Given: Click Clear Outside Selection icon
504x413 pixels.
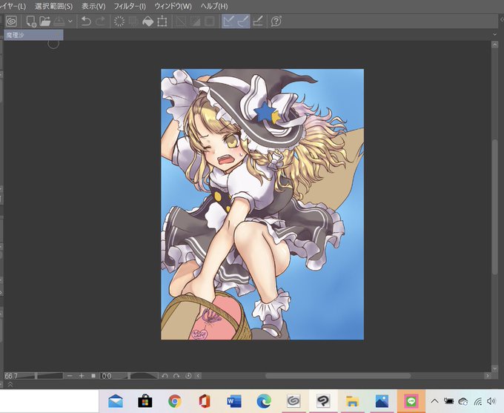Looking at the screenshot, I should [133, 22].
